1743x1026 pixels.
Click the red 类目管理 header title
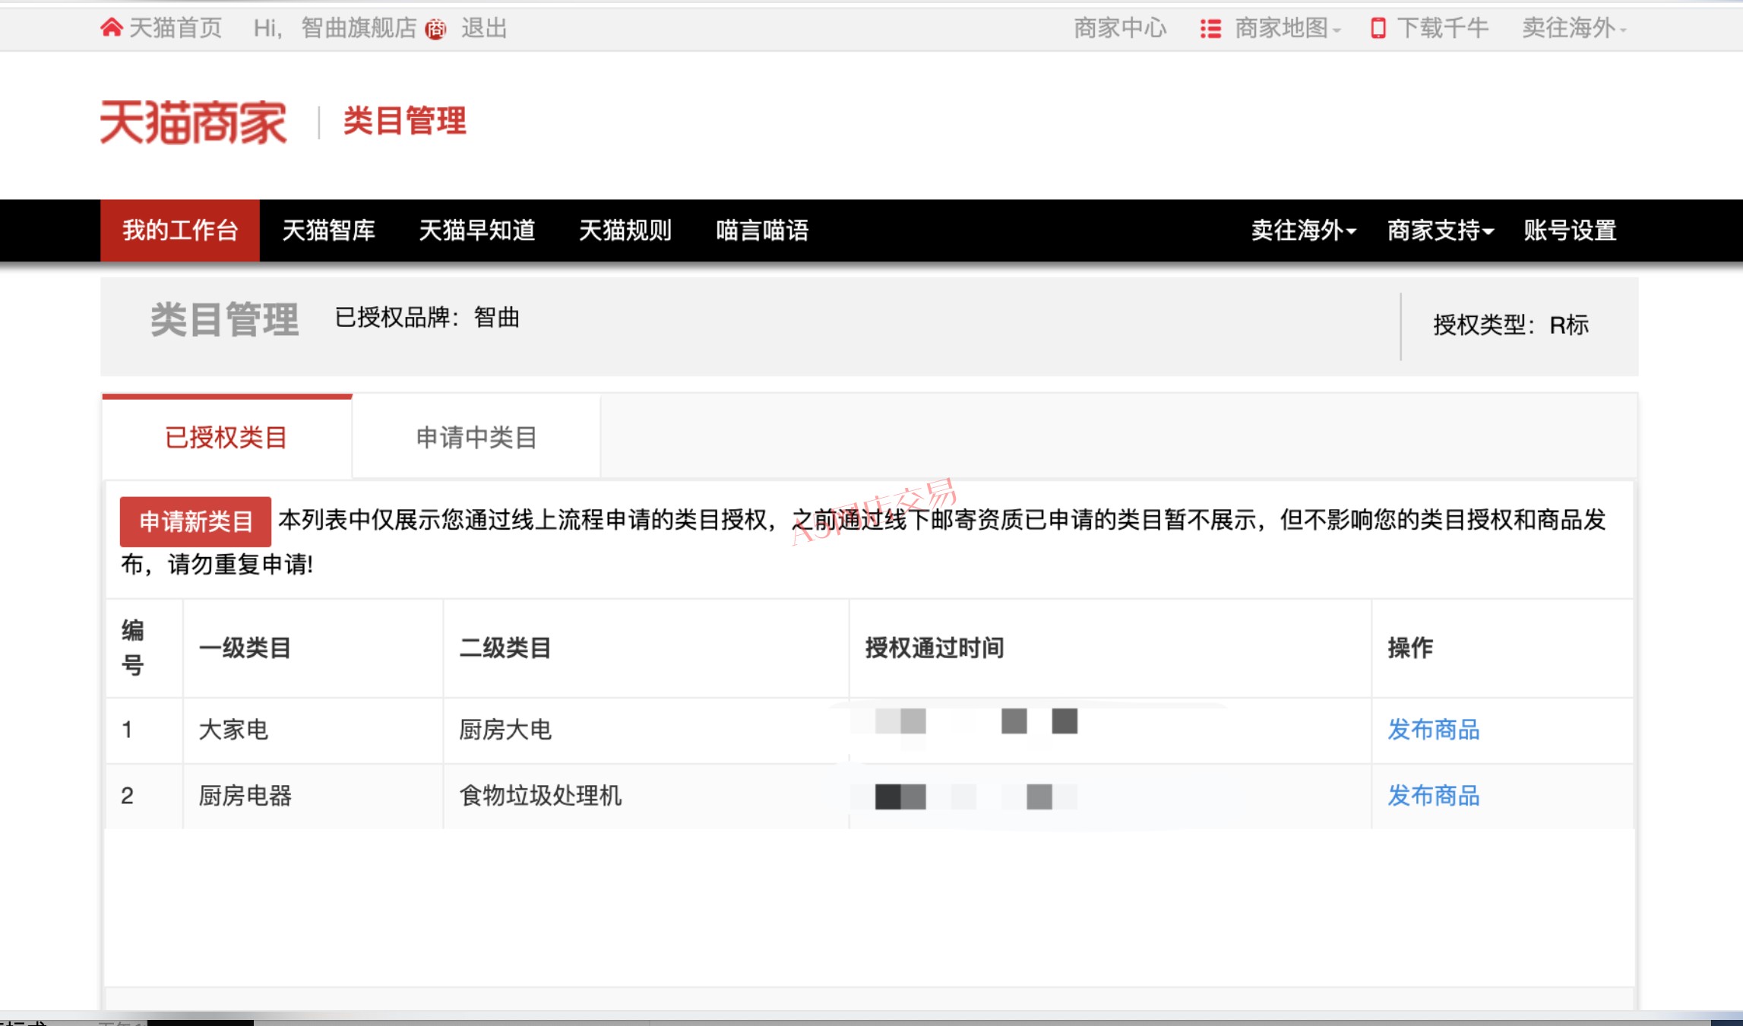(x=405, y=121)
